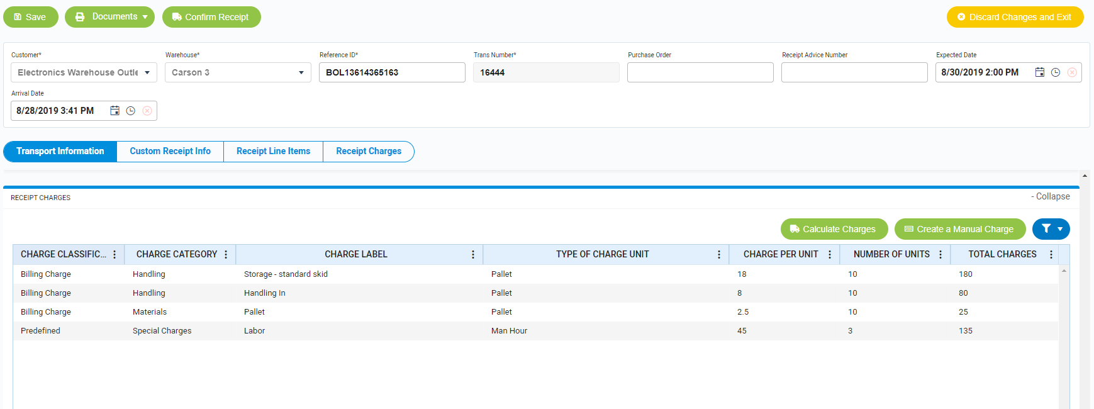
Task: Open Arrival Date time picker clock
Action: (x=131, y=111)
